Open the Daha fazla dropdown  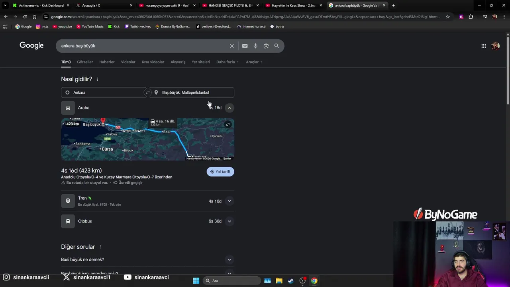227,62
